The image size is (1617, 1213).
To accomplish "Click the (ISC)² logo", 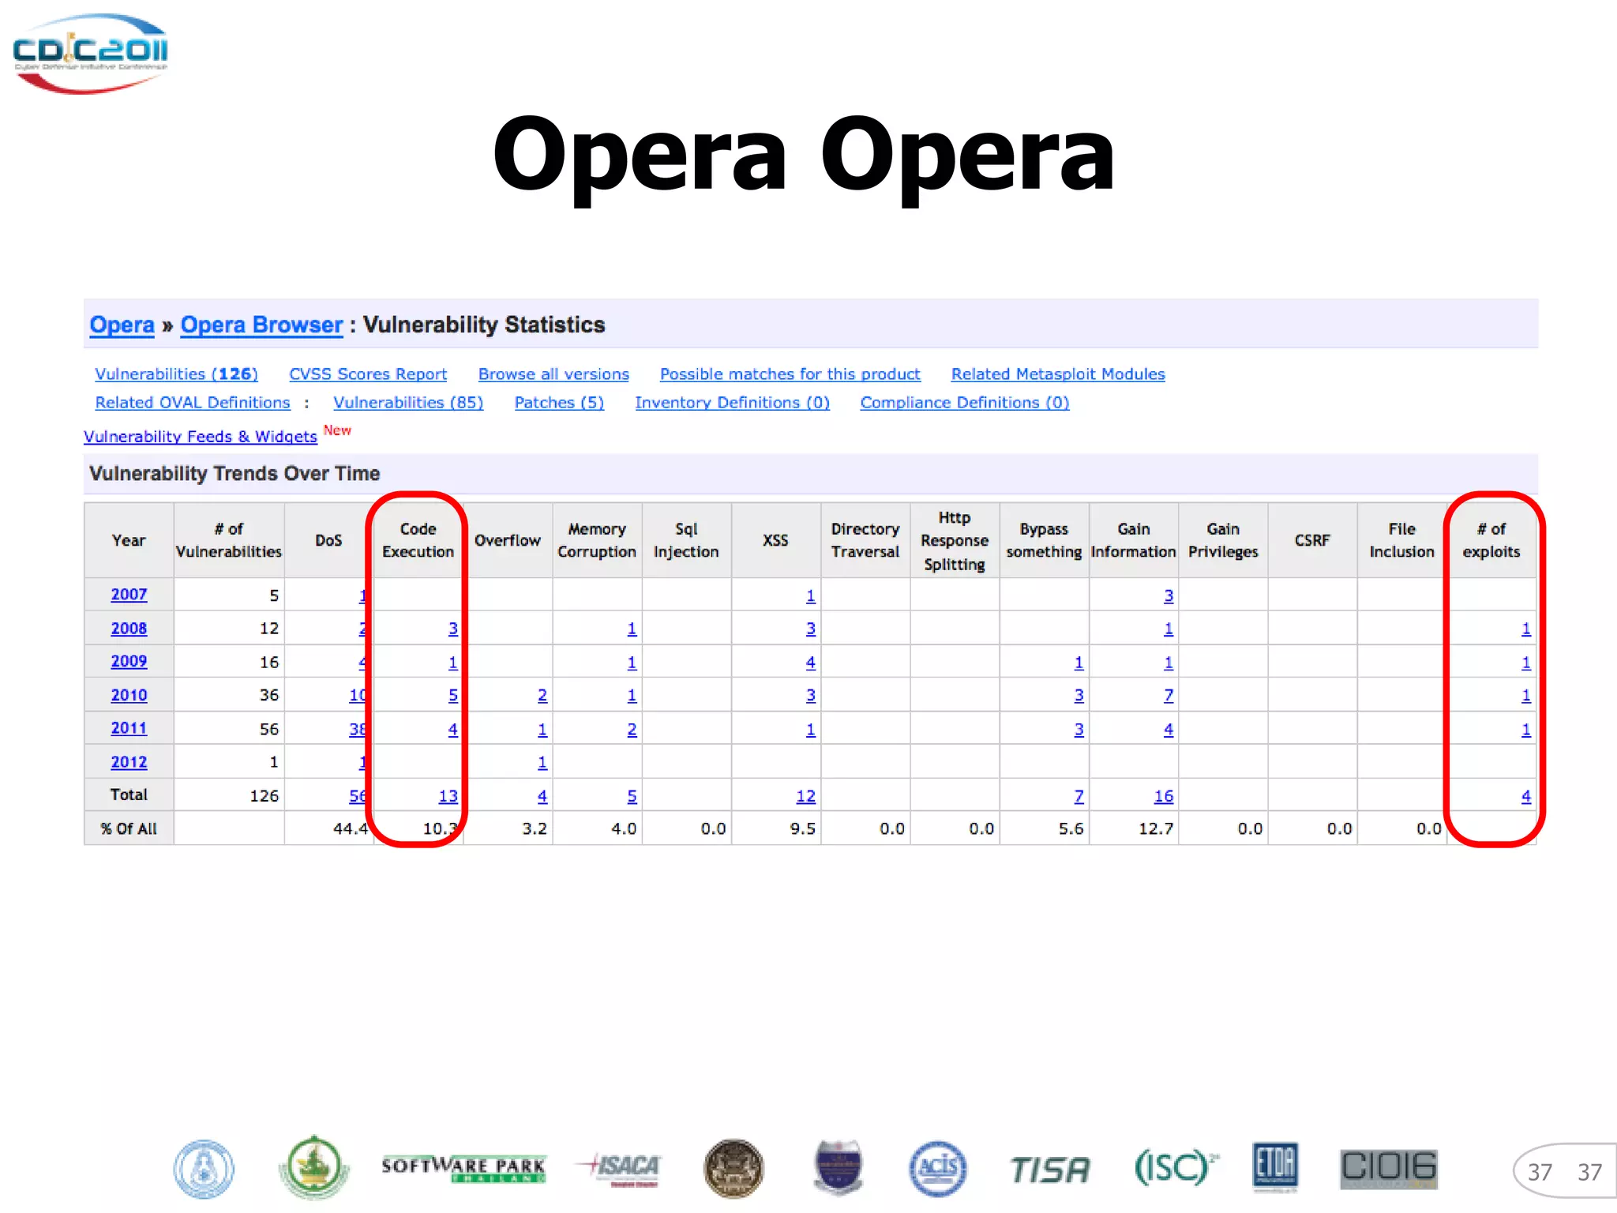I will click(1176, 1167).
